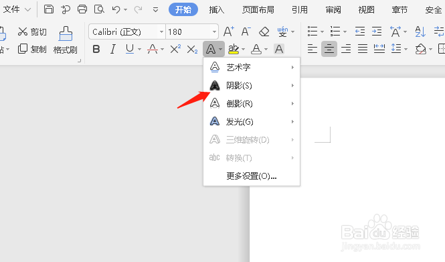The width and height of the screenshot is (445, 262).
Task: Toggle center alignment
Action: (329, 49)
